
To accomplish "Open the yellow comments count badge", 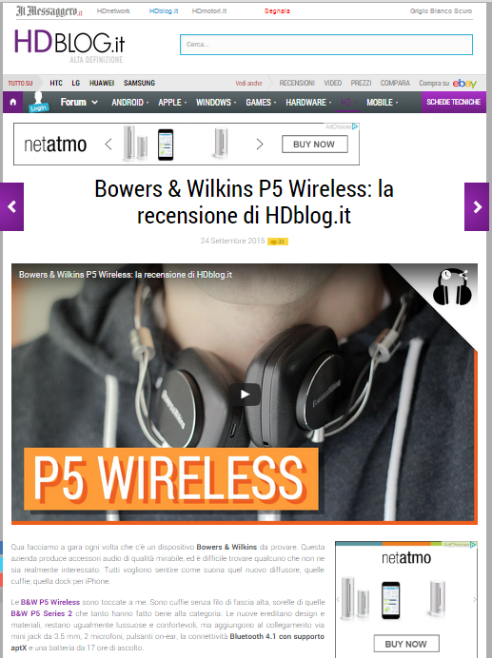I will point(278,242).
